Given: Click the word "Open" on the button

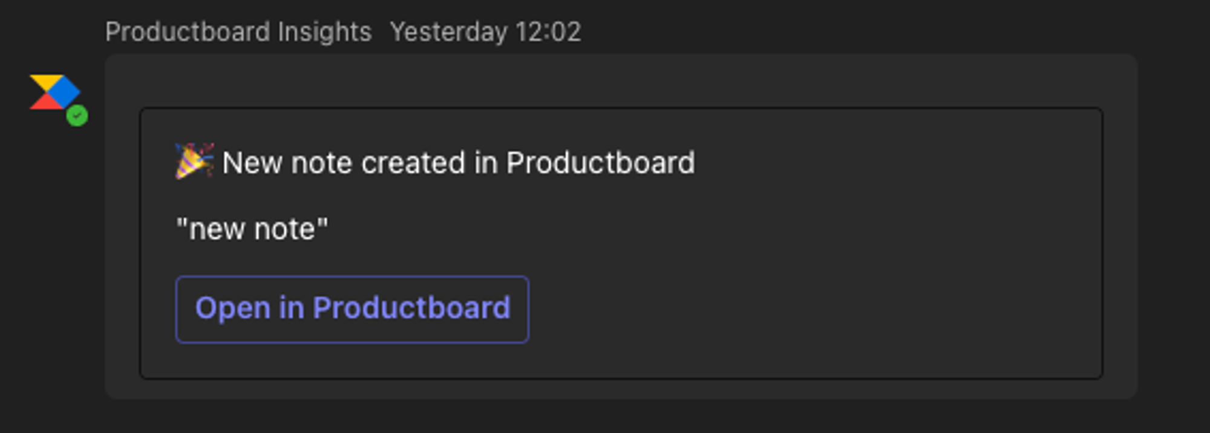Looking at the screenshot, I should 232,308.
